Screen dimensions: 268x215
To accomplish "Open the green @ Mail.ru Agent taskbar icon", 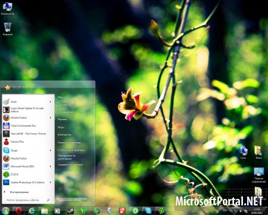I will click(x=135, y=211).
